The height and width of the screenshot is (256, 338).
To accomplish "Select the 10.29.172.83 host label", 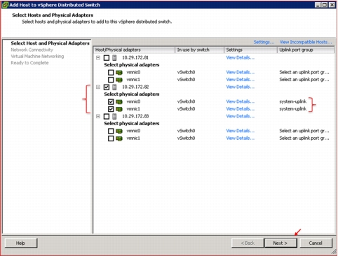I will click(x=135, y=116).
